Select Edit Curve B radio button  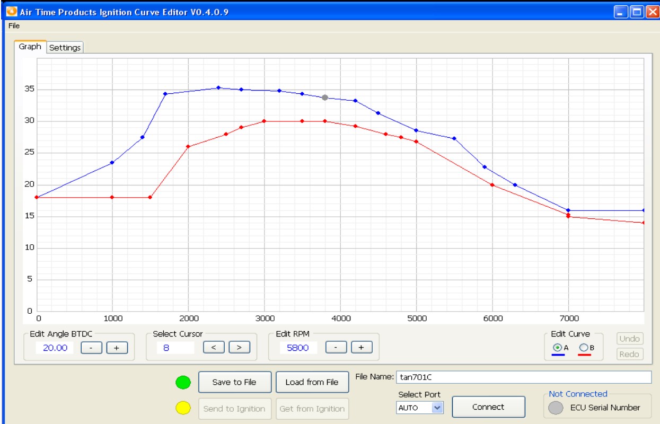tap(584, 348)
